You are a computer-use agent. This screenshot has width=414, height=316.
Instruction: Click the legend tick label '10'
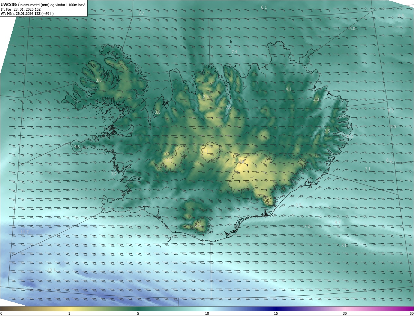207,313
